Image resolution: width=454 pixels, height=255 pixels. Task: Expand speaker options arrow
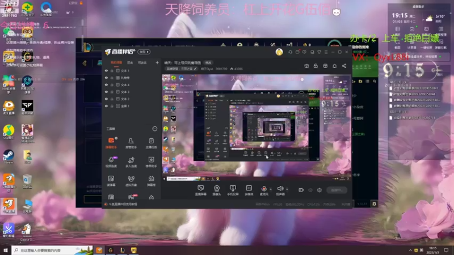[x=287, y=189]
